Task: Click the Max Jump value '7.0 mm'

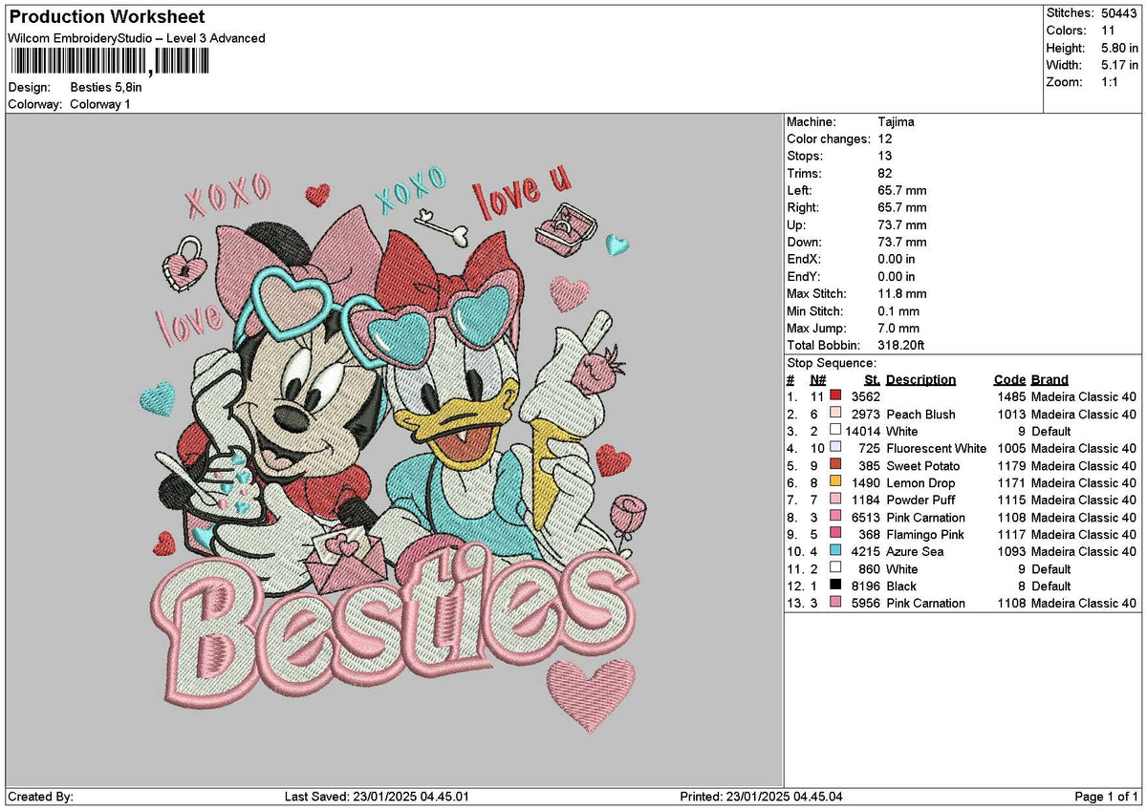Action: click(x=898, y=329)
